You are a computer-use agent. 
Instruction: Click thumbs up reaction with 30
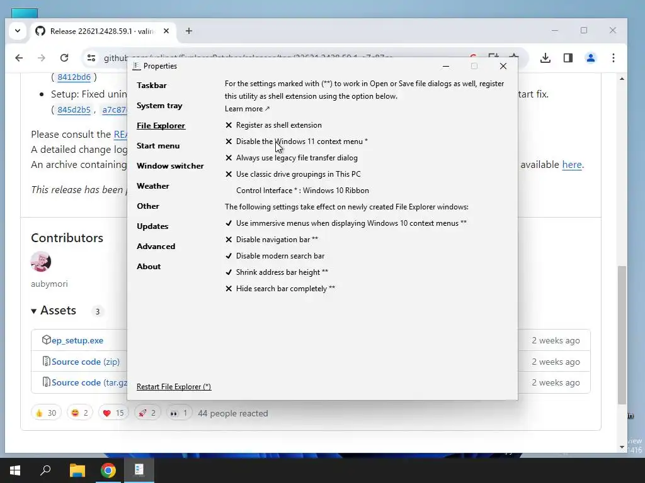tap(45, 413)
